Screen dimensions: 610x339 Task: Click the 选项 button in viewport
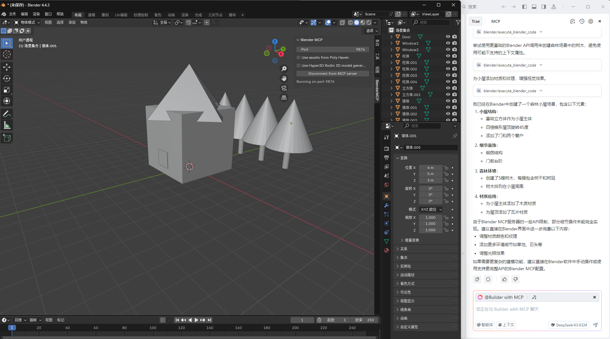372,31
